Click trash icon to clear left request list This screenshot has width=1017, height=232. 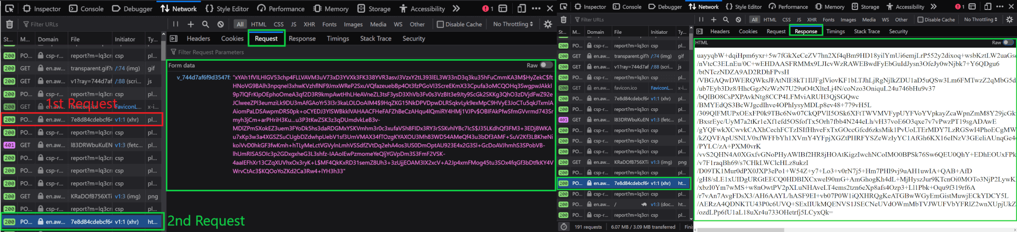click(x=10, y=24)
